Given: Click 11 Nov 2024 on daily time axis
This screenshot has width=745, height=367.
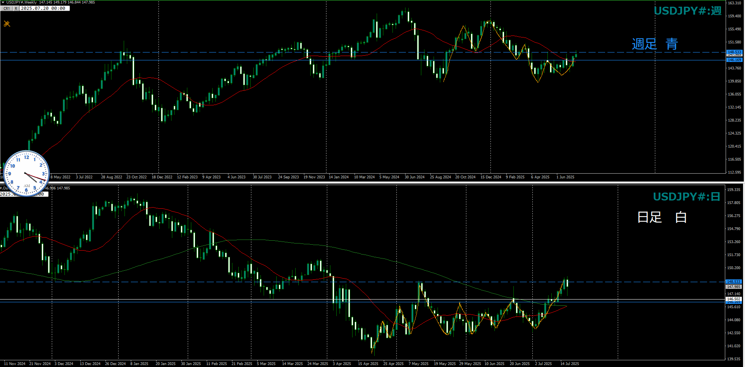Looking at the screenshot, I should tap(15, 364).
